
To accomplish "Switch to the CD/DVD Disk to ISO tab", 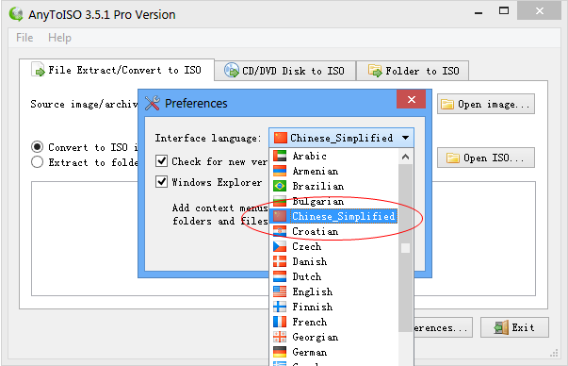I will point(284,71).
